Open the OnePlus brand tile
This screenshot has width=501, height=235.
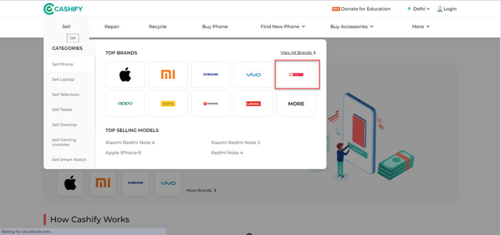pyautogui.click(x=296, y=75)
